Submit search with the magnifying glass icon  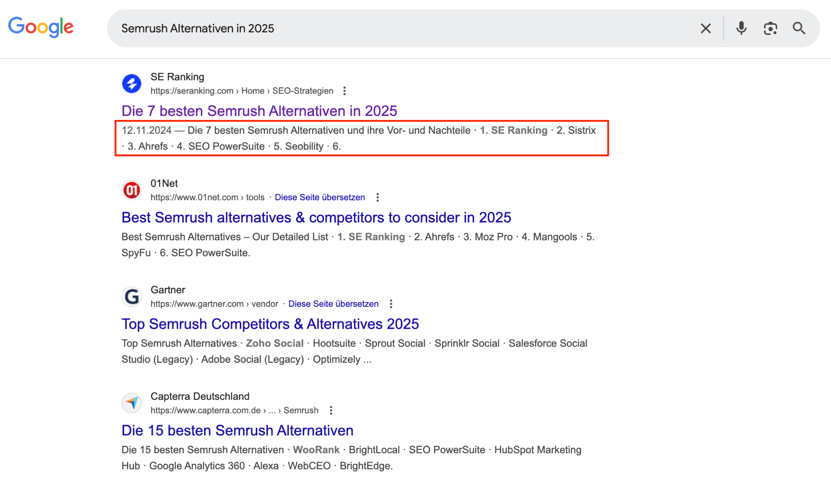point(799,28)
